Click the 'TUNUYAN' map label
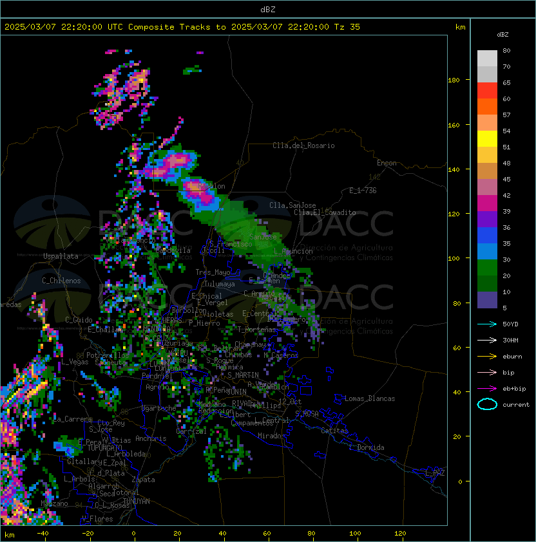The height and width of the screenshot is (542, 536). click(137, 501)
